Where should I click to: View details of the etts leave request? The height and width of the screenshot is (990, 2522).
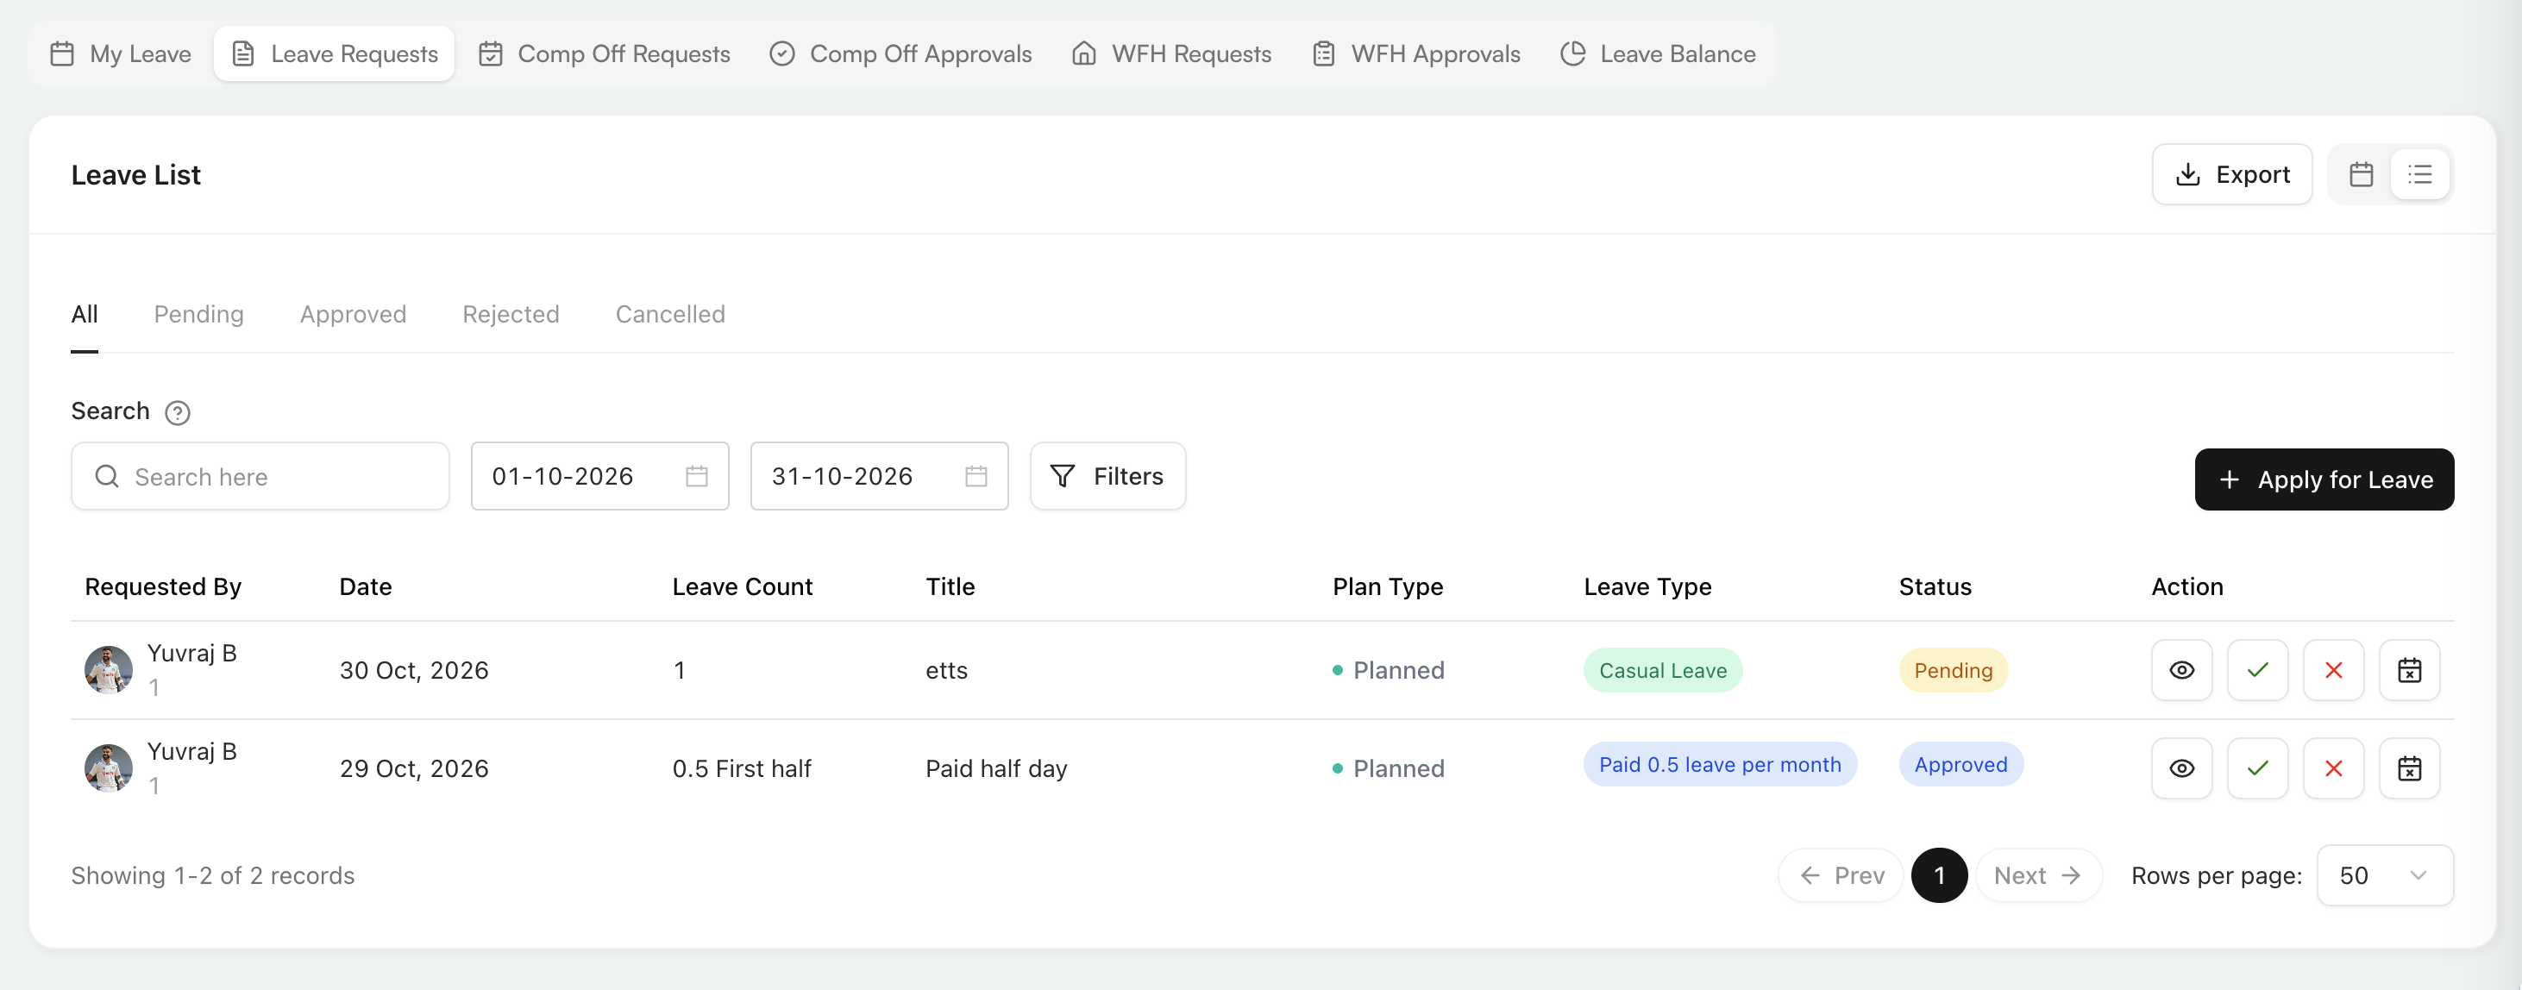2181,670
